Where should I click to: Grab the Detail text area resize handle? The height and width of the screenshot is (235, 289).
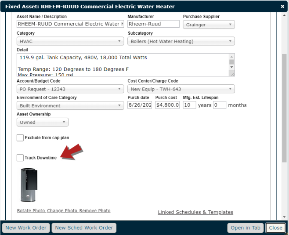pyautogui.click(x=232, y=74)
